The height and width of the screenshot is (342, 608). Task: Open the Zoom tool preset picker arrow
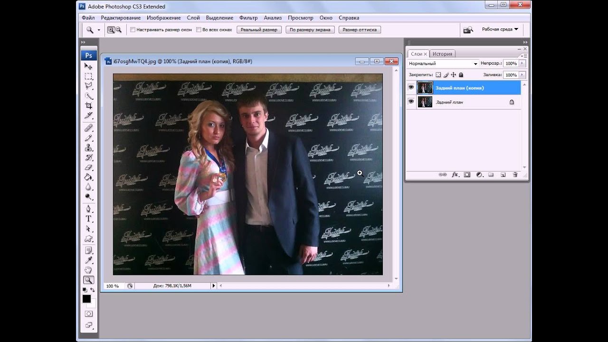99,30
